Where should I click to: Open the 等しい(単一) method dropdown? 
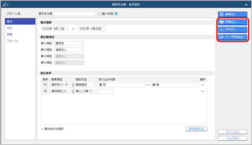pyautogui.click(x=86, y=91)
